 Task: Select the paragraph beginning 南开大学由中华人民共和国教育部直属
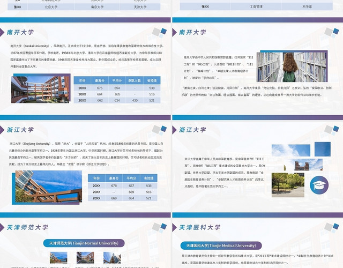[218, 68]
